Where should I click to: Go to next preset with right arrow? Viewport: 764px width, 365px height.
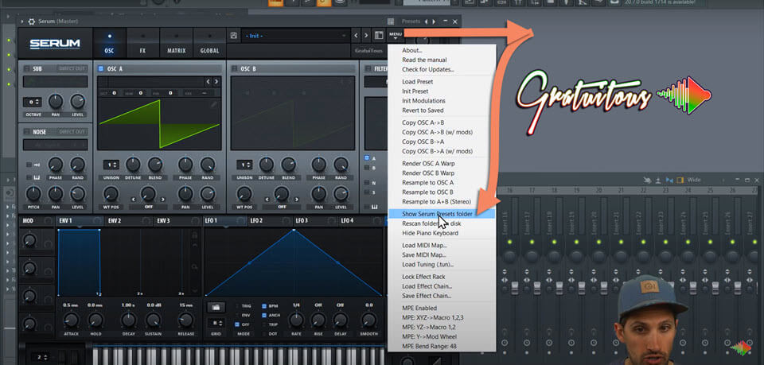(x=366, y=36)
